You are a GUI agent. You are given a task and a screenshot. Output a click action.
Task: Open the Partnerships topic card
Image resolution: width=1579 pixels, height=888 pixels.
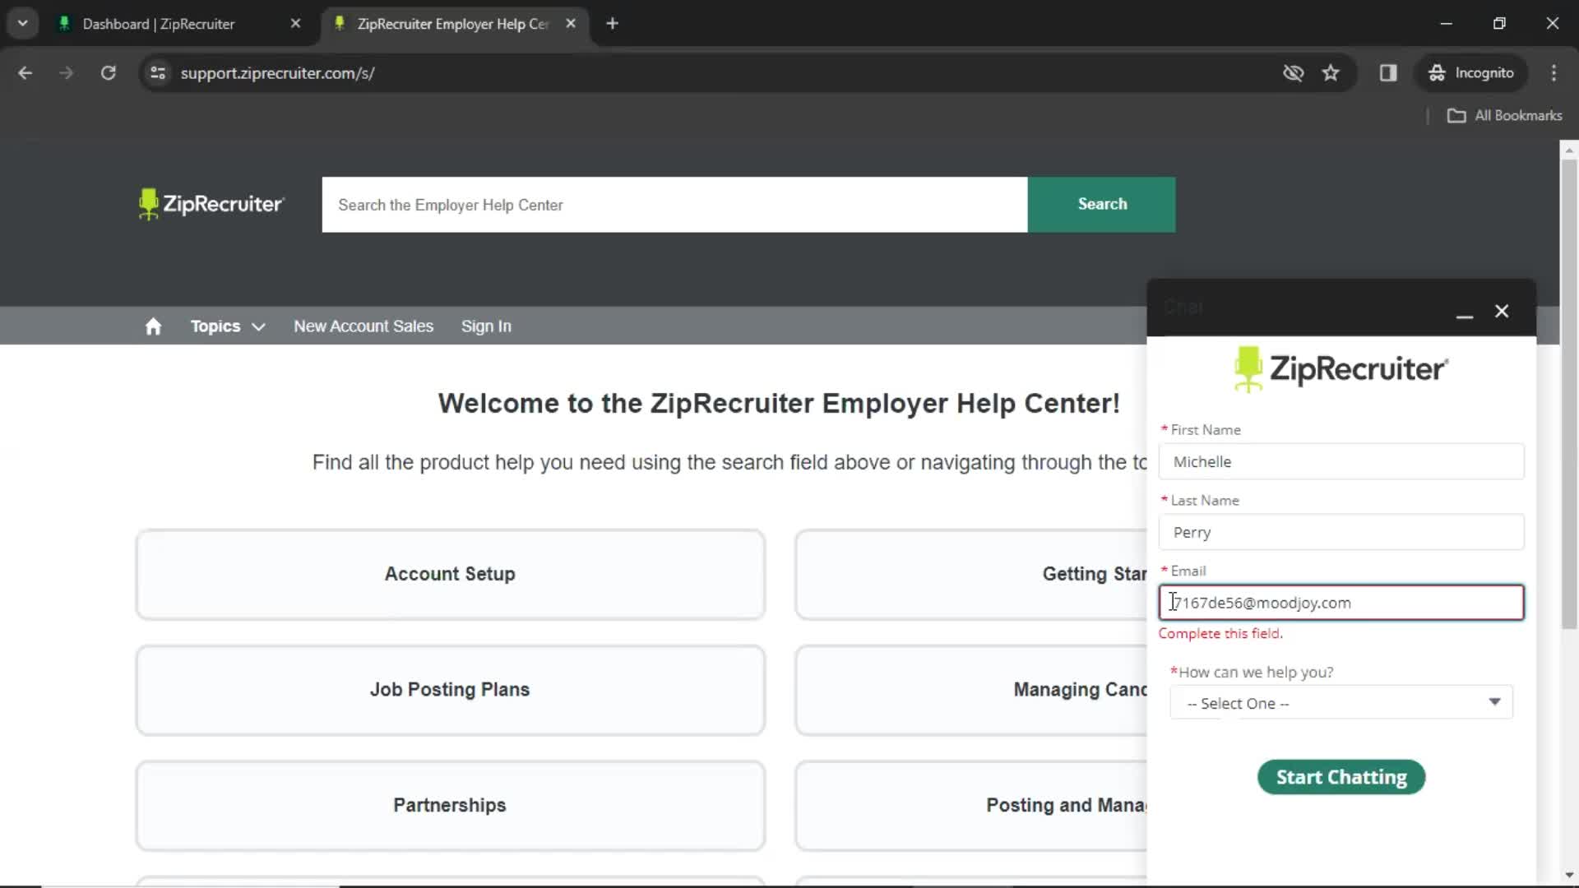(x=450, y=805)
